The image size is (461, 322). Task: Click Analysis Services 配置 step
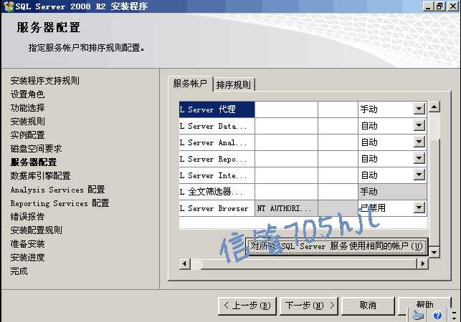pyautogui.click(x=57, y=190)
